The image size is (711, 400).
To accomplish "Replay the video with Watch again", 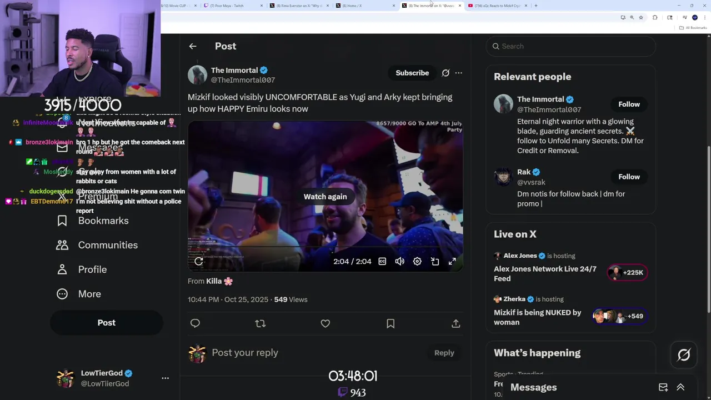I will 325,197.
